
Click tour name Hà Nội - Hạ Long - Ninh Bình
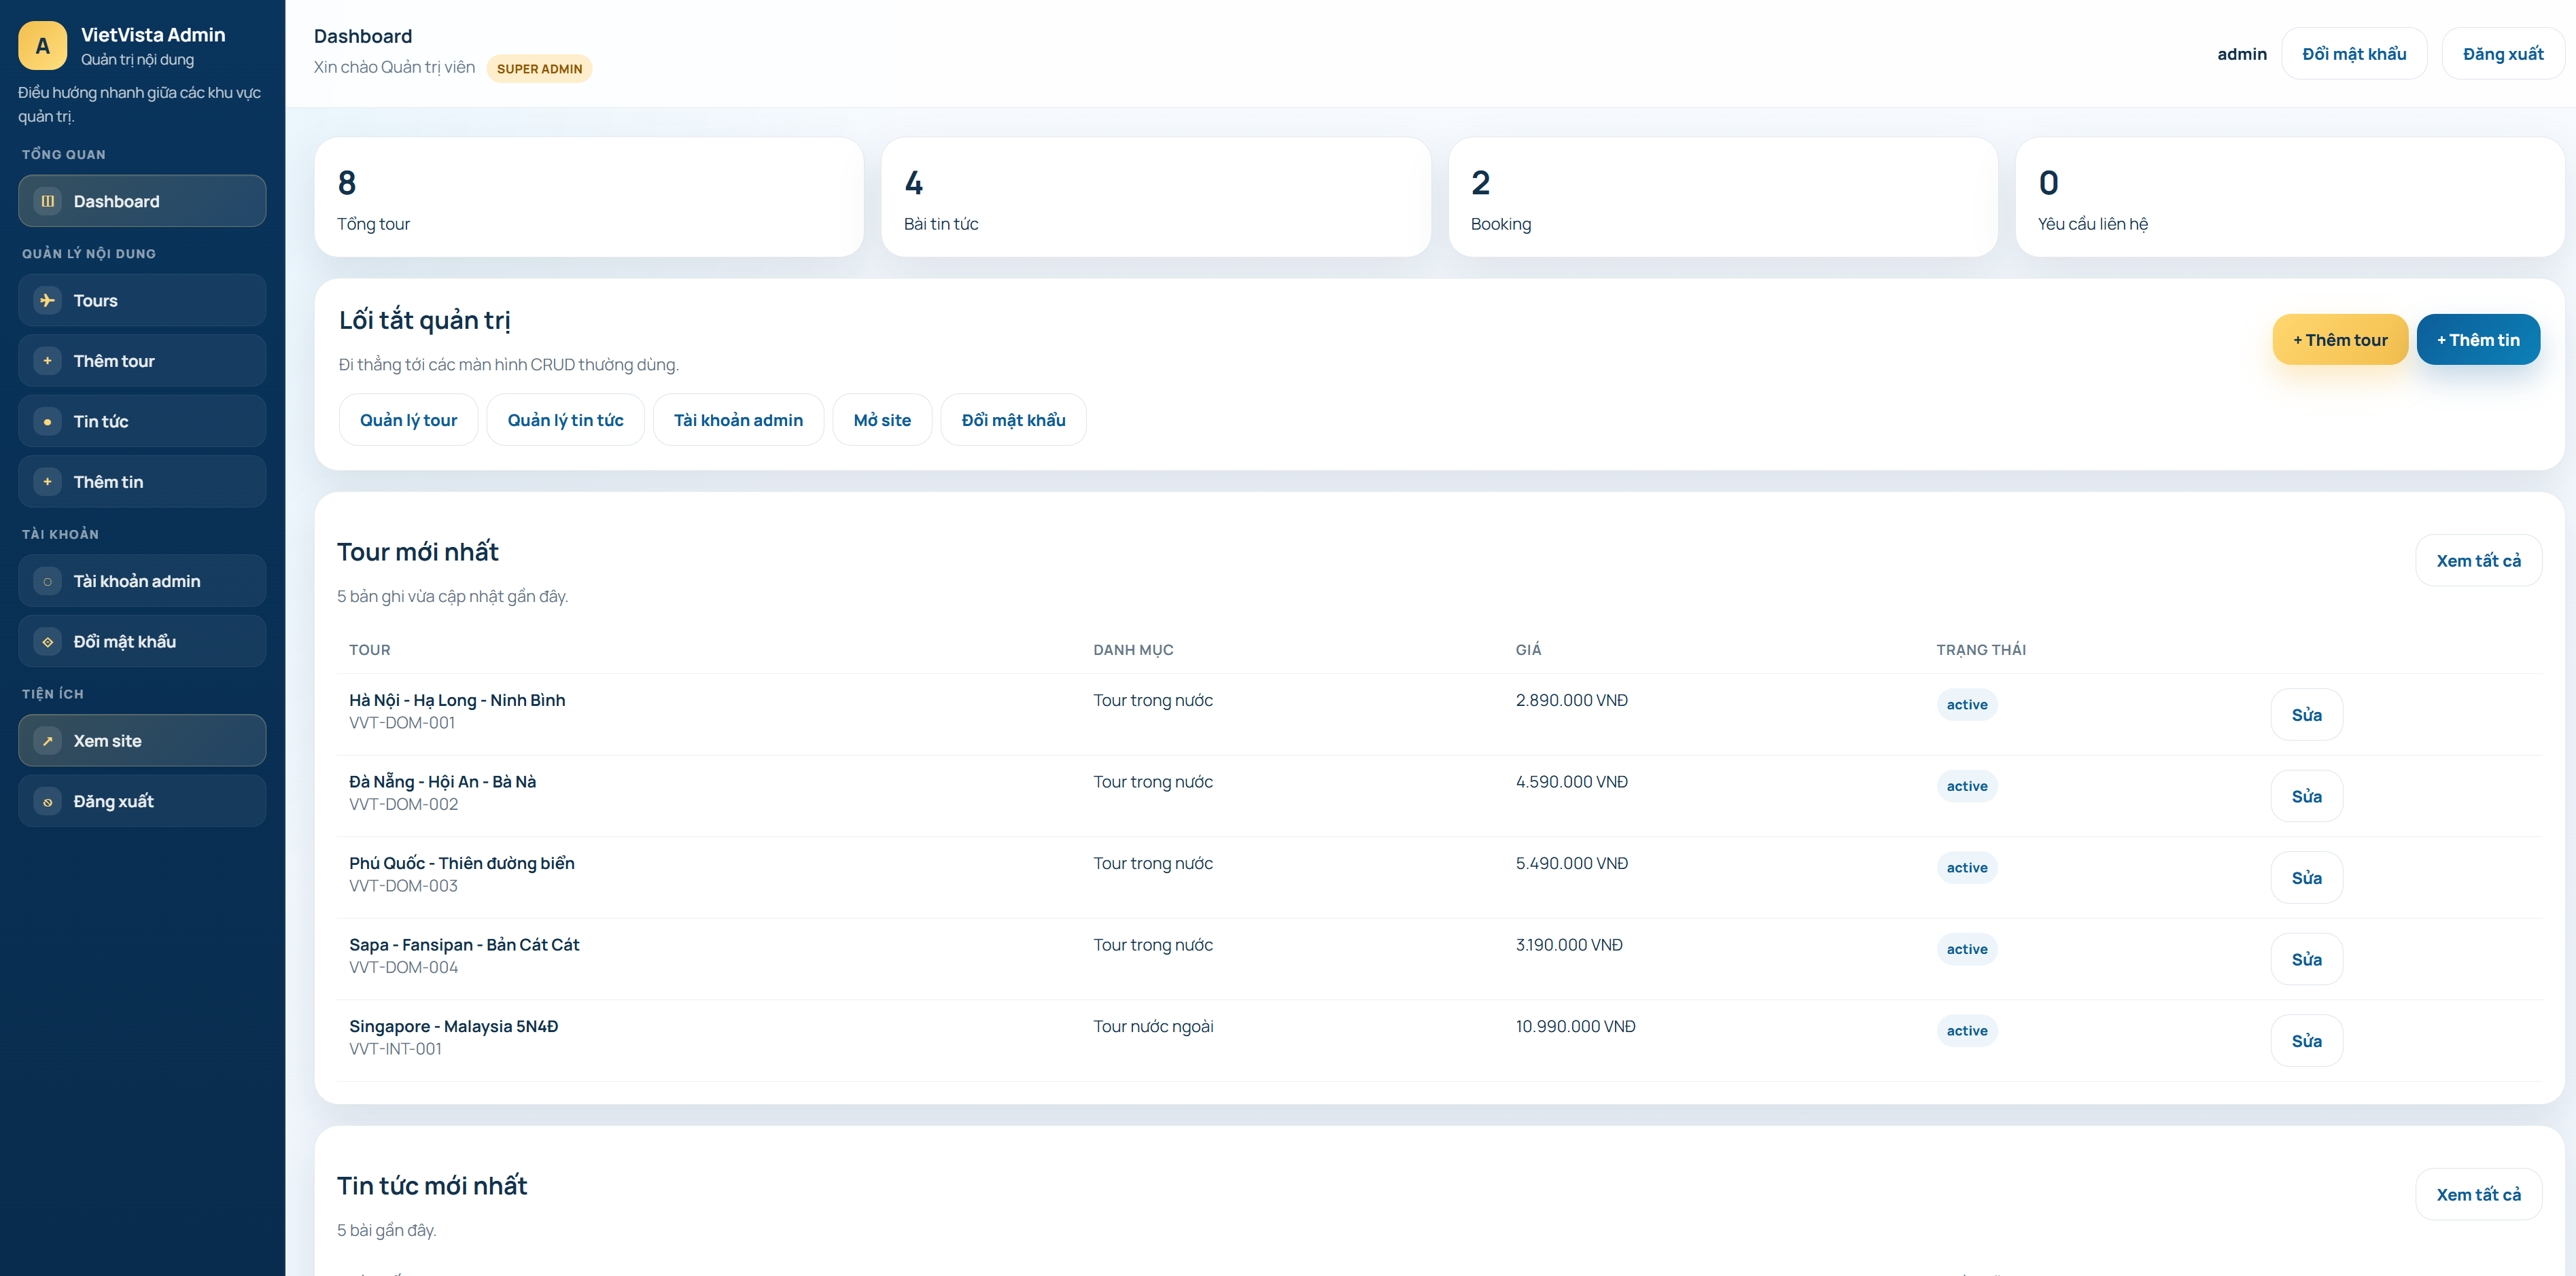click(x=457, y=700)
